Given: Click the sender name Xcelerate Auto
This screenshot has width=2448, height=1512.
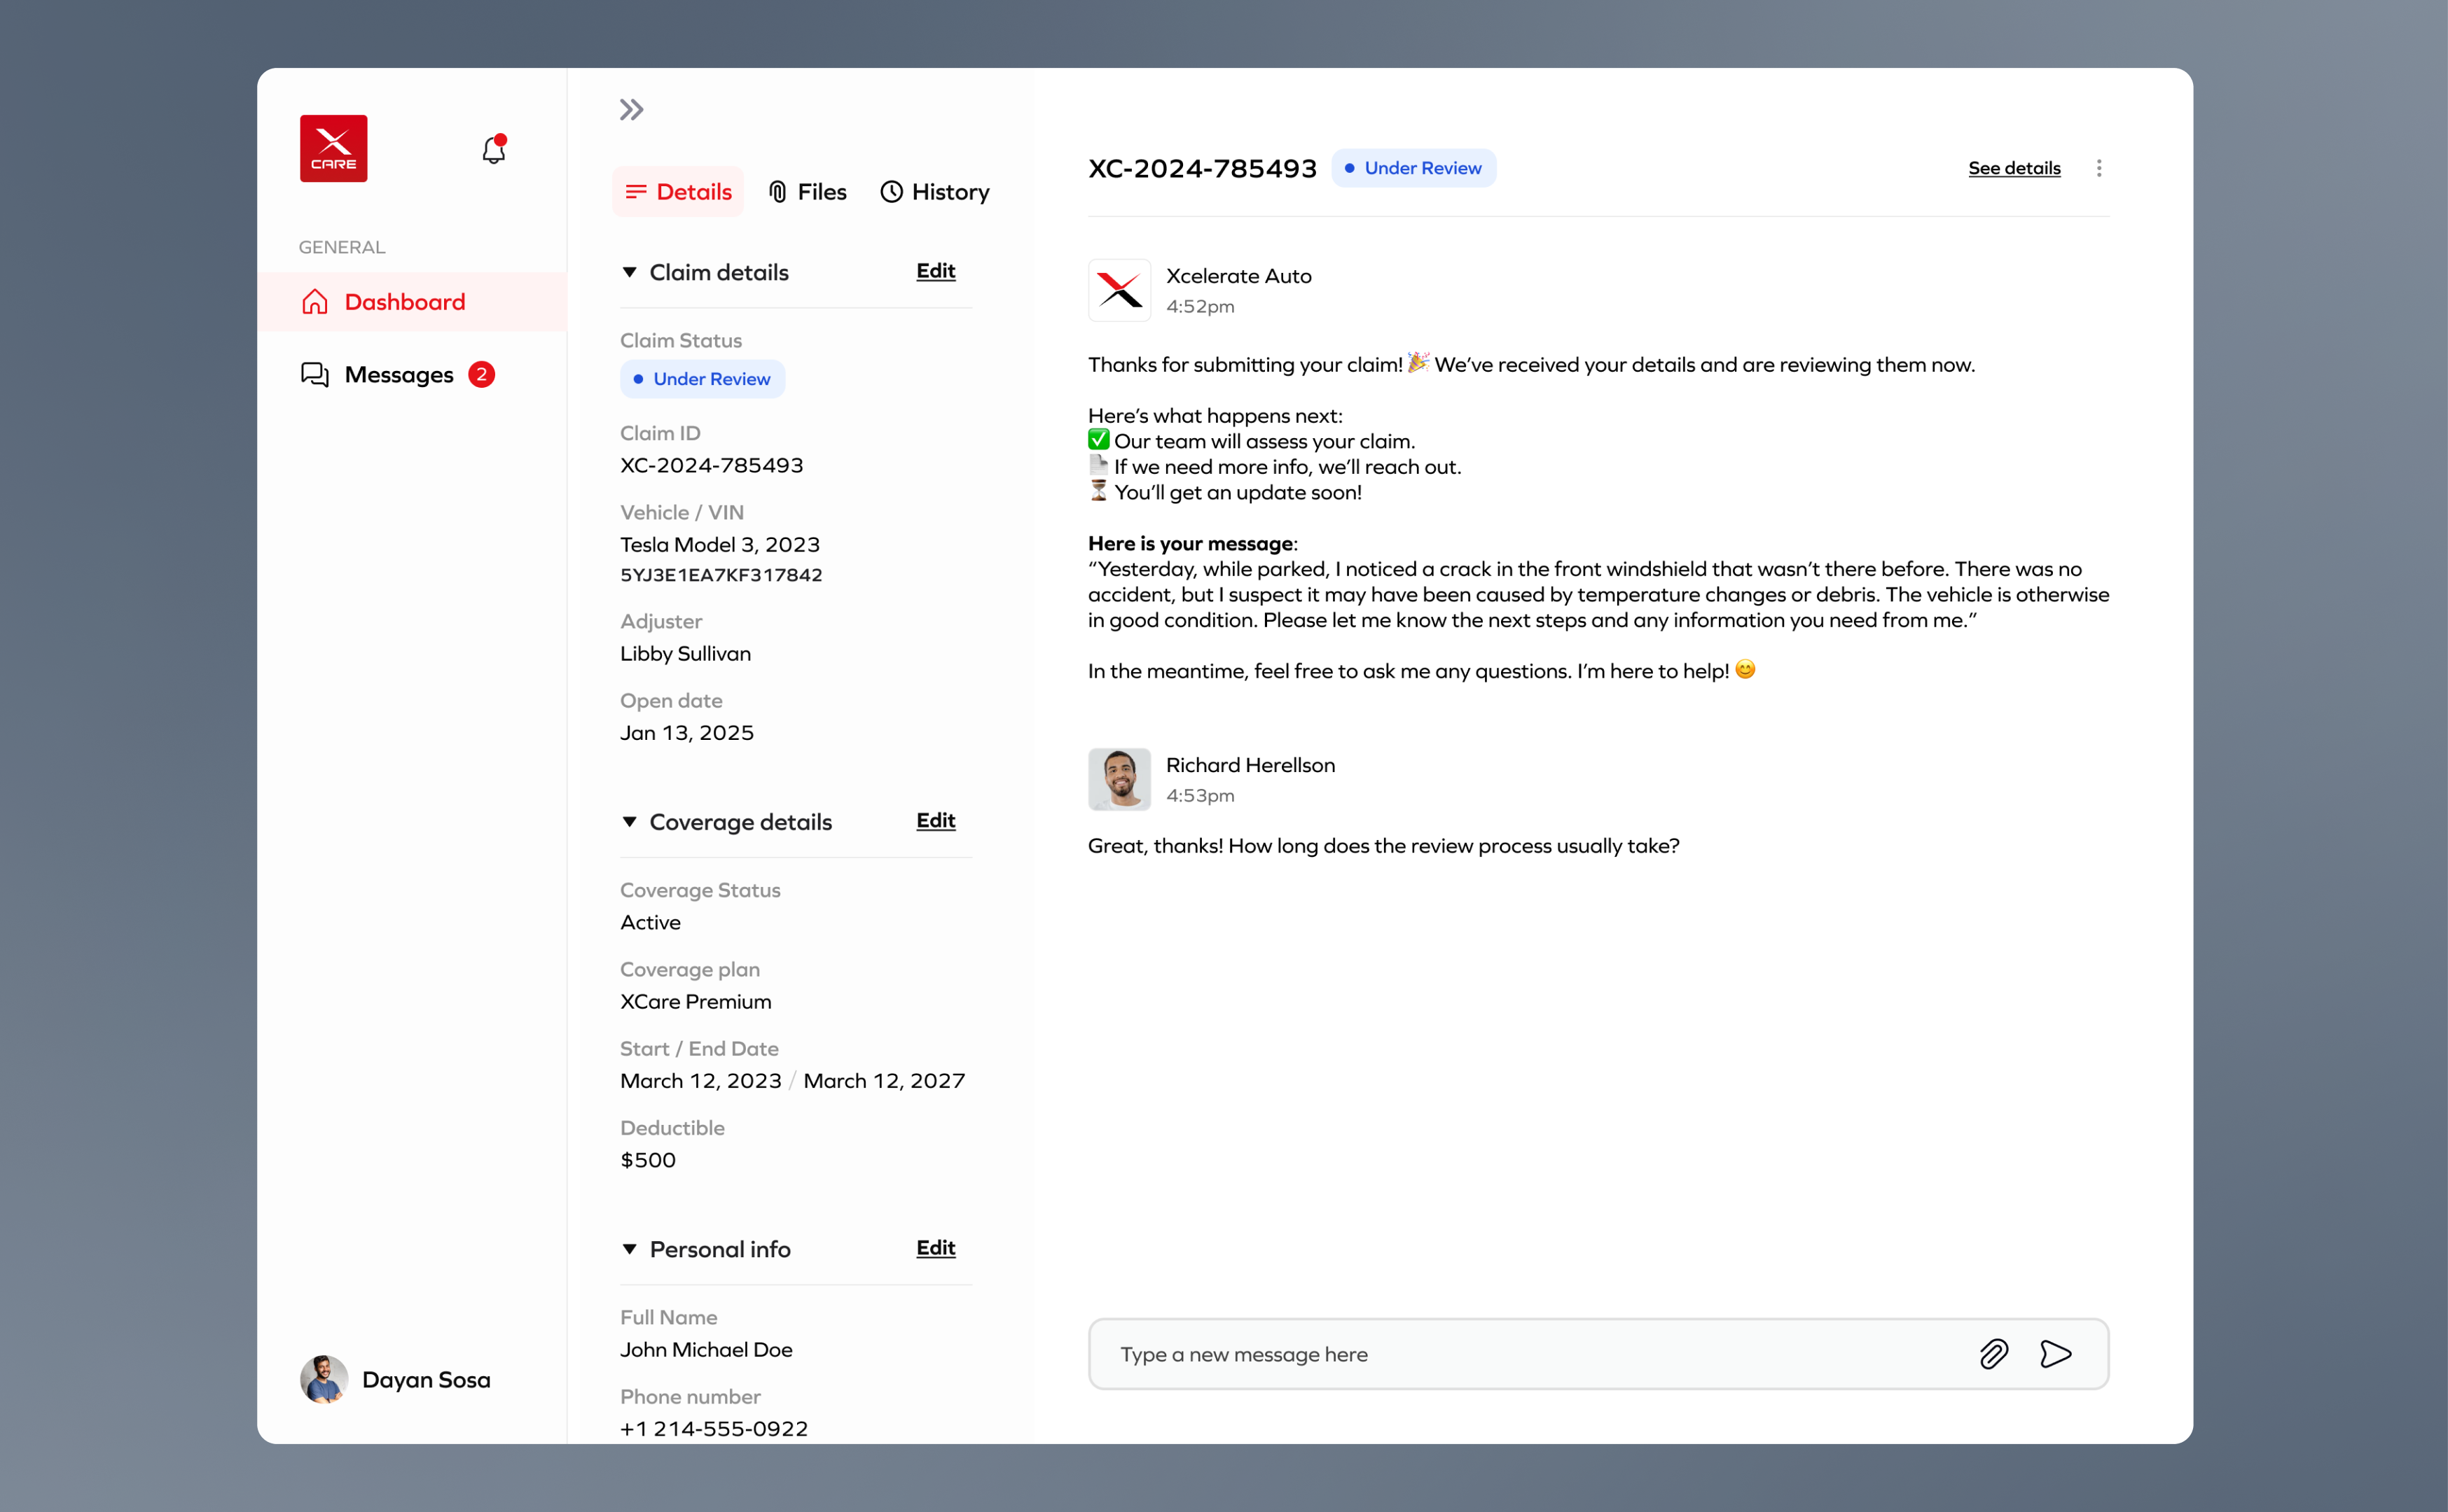Looking at the screenshot, I should click(x=1238, y=276).
